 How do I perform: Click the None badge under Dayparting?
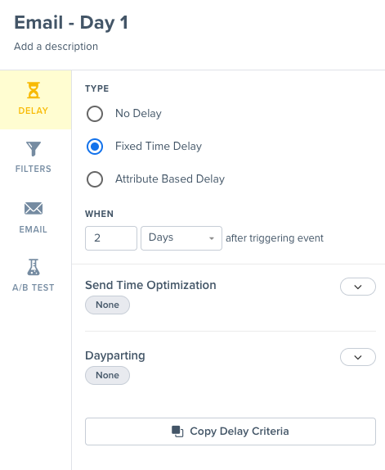point(107,376)
